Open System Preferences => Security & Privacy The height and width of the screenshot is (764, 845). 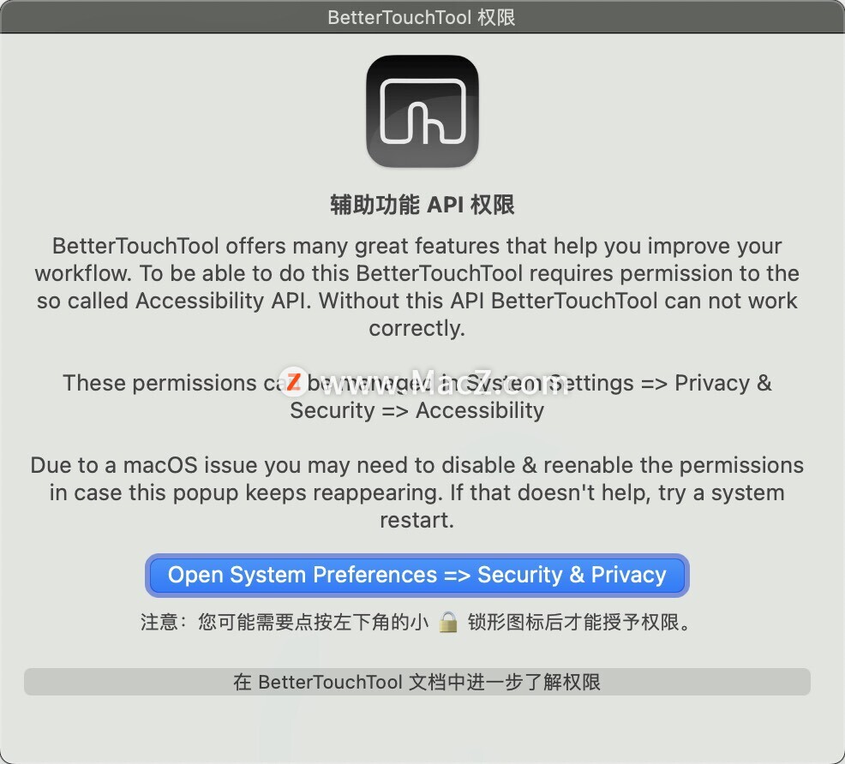coord(417,575)
